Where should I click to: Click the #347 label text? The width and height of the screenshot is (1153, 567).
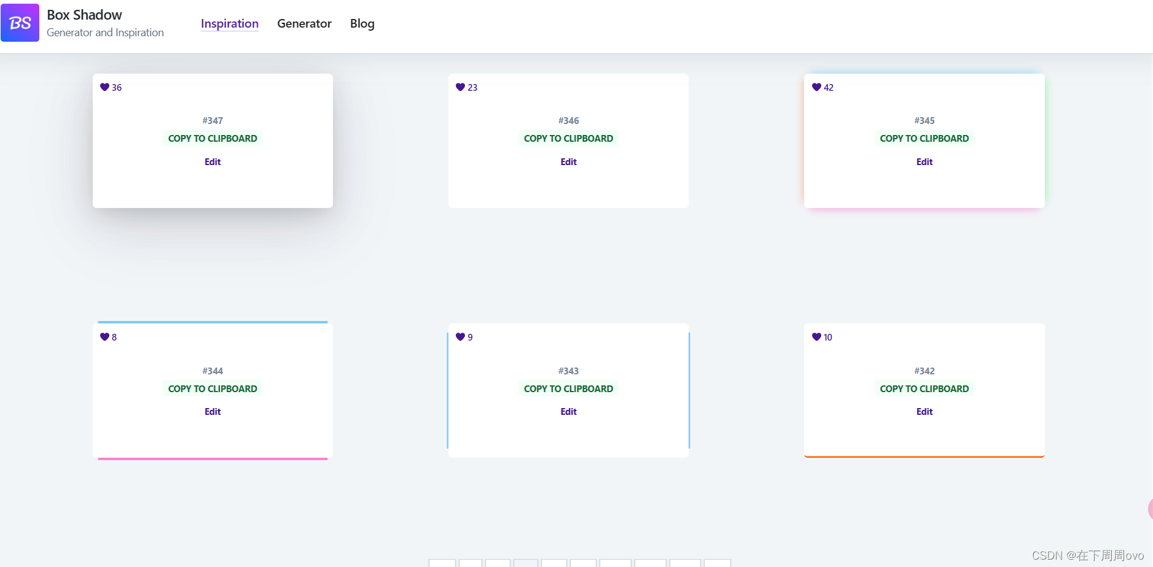(213, 121)
